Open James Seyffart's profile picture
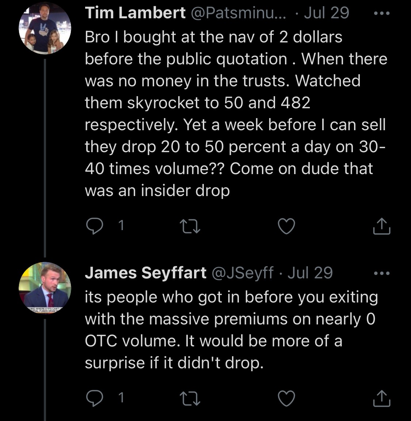411x421 pixels. click(x=45, y=288)
